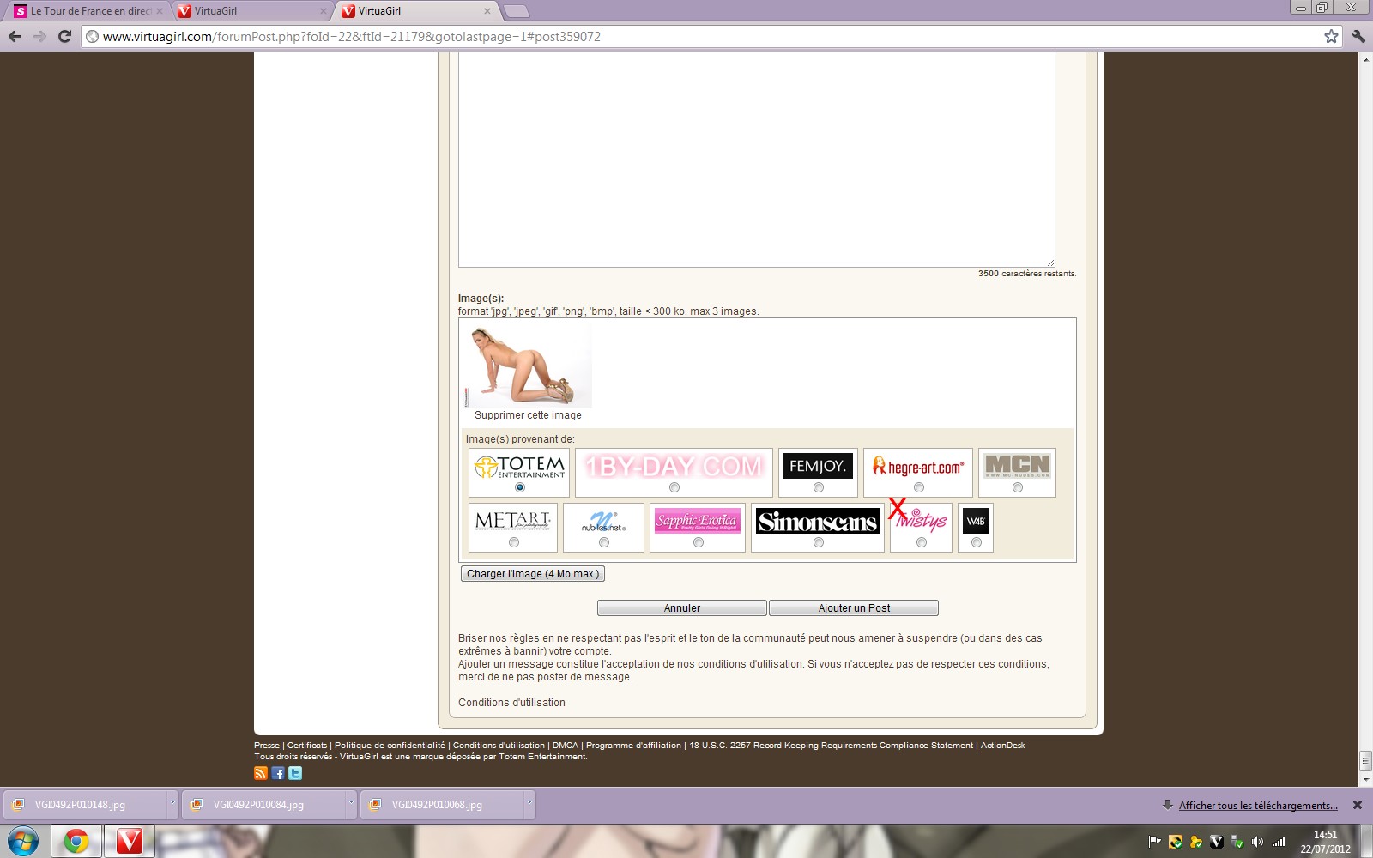Open the Windows Start button
1373x858 pixels.
coord(23,841)
